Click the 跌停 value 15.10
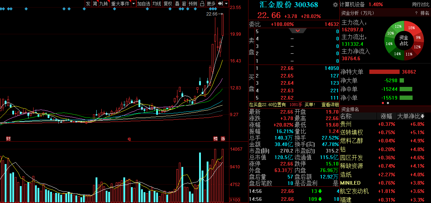This screenshot has height=203, width=431. (332, 164)
